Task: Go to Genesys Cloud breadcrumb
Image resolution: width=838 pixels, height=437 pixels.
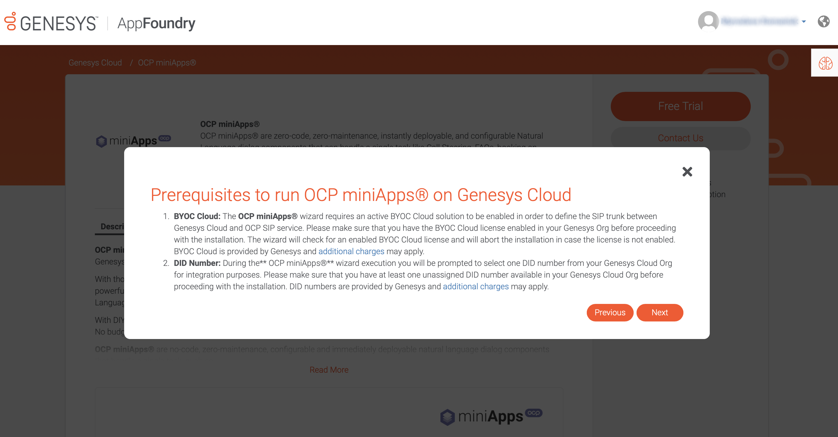Action: (95, 63)
